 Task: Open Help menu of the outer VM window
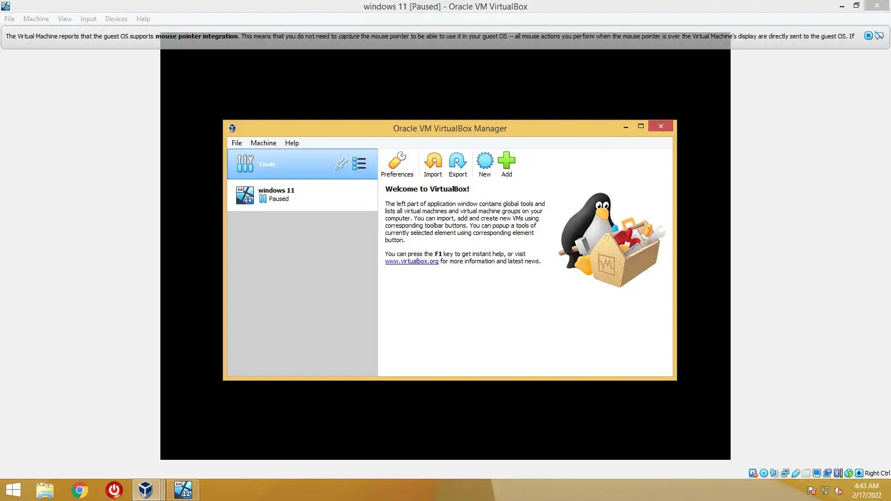point(143,19)
